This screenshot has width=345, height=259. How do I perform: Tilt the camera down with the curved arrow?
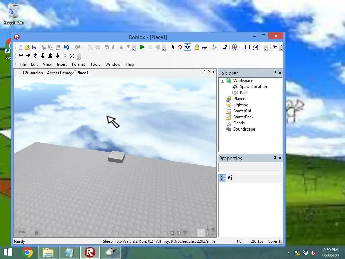tap(43, 56)
